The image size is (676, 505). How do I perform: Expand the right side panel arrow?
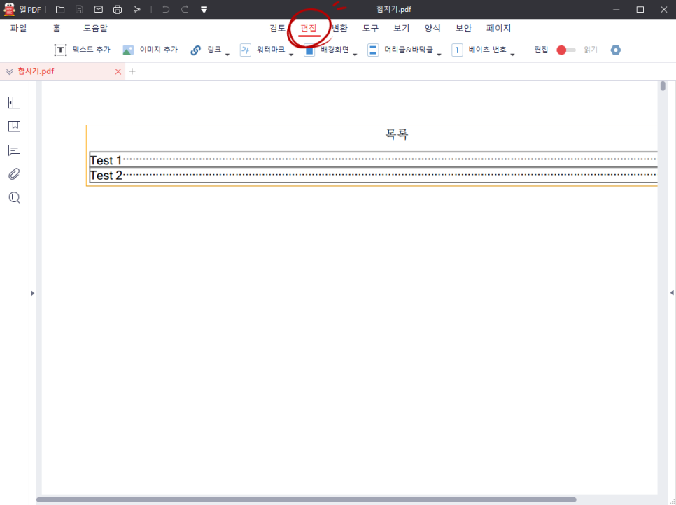(x=672, y=293)
